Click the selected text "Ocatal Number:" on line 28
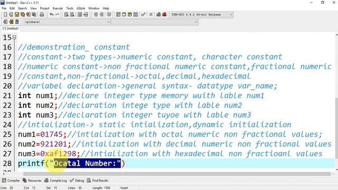Image resolution: width=338 pixels, height=190 pixels. (87, 163)
